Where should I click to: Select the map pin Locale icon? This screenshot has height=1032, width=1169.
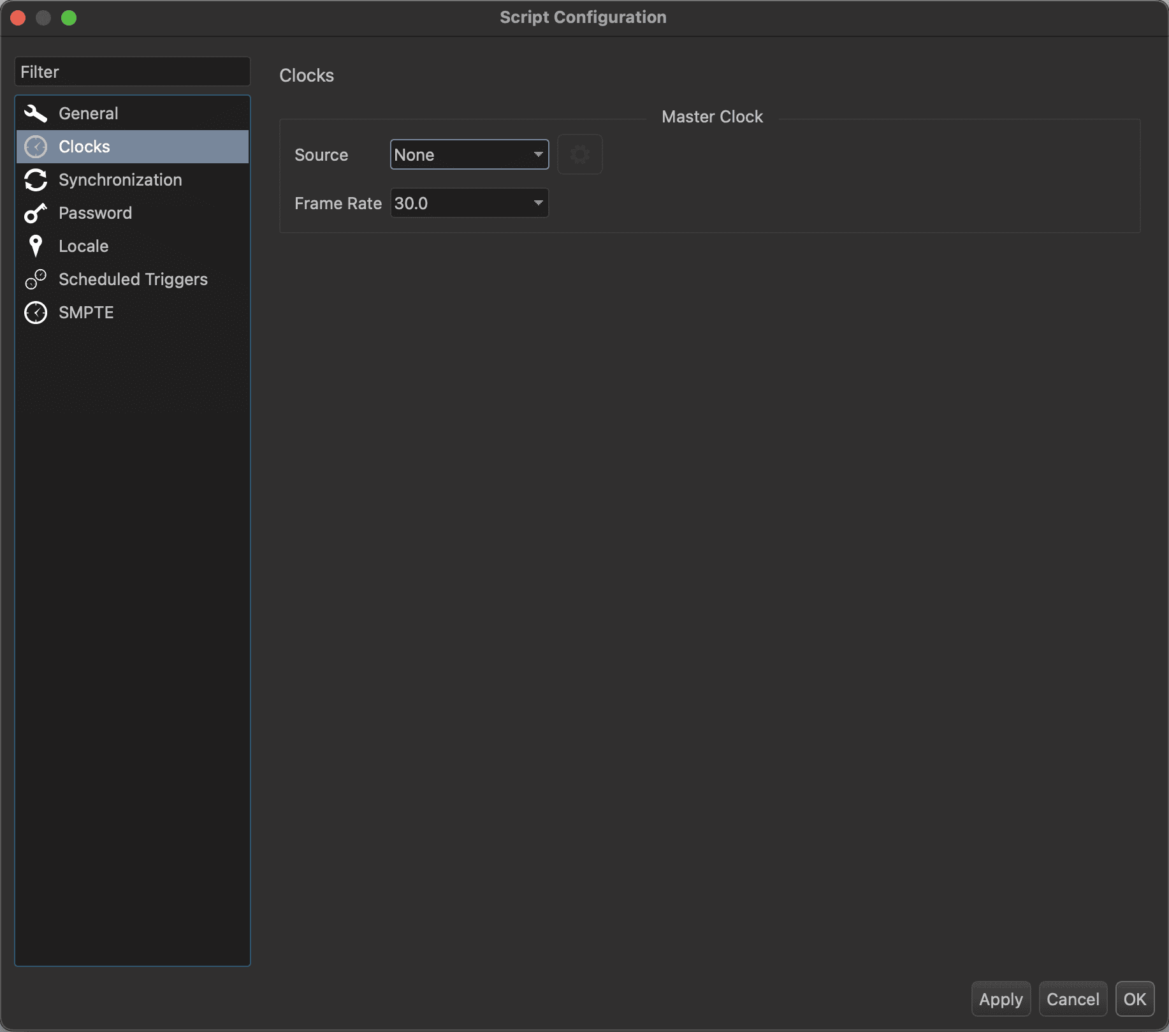(36, 246)
